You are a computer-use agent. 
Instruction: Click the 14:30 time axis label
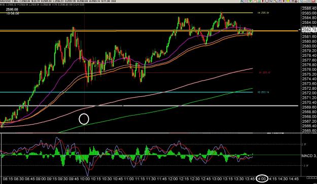(x=283, y=179)
